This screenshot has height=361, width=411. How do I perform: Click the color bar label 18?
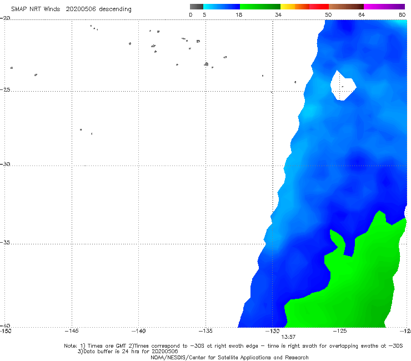(x=239, y=14)
